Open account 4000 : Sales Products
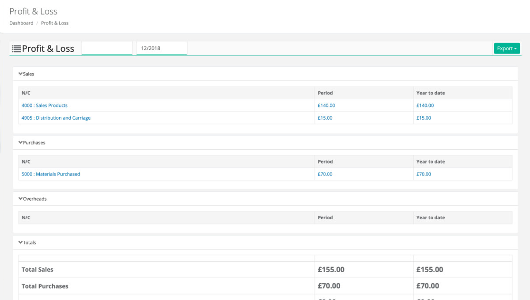This screenshot has height=300, width=530. tap(44, 105)
